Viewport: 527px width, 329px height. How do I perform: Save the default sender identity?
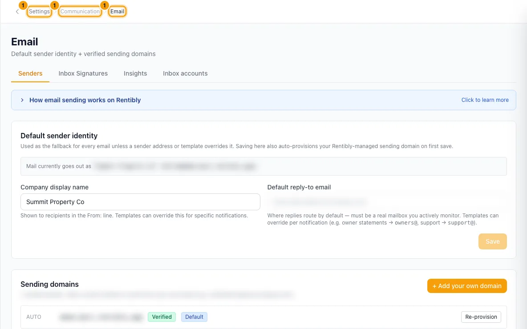pyautogui.click(x=492, y=241)
